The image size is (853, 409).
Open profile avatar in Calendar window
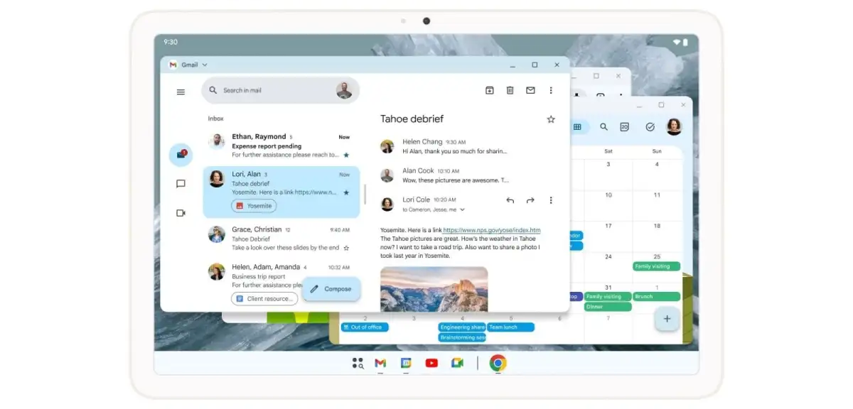(674, 127)
